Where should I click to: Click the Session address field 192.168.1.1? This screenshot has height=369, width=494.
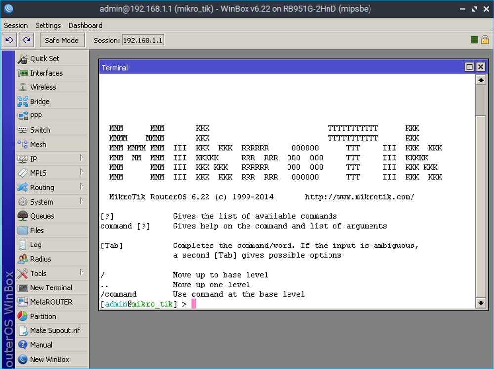click(143, 41)
